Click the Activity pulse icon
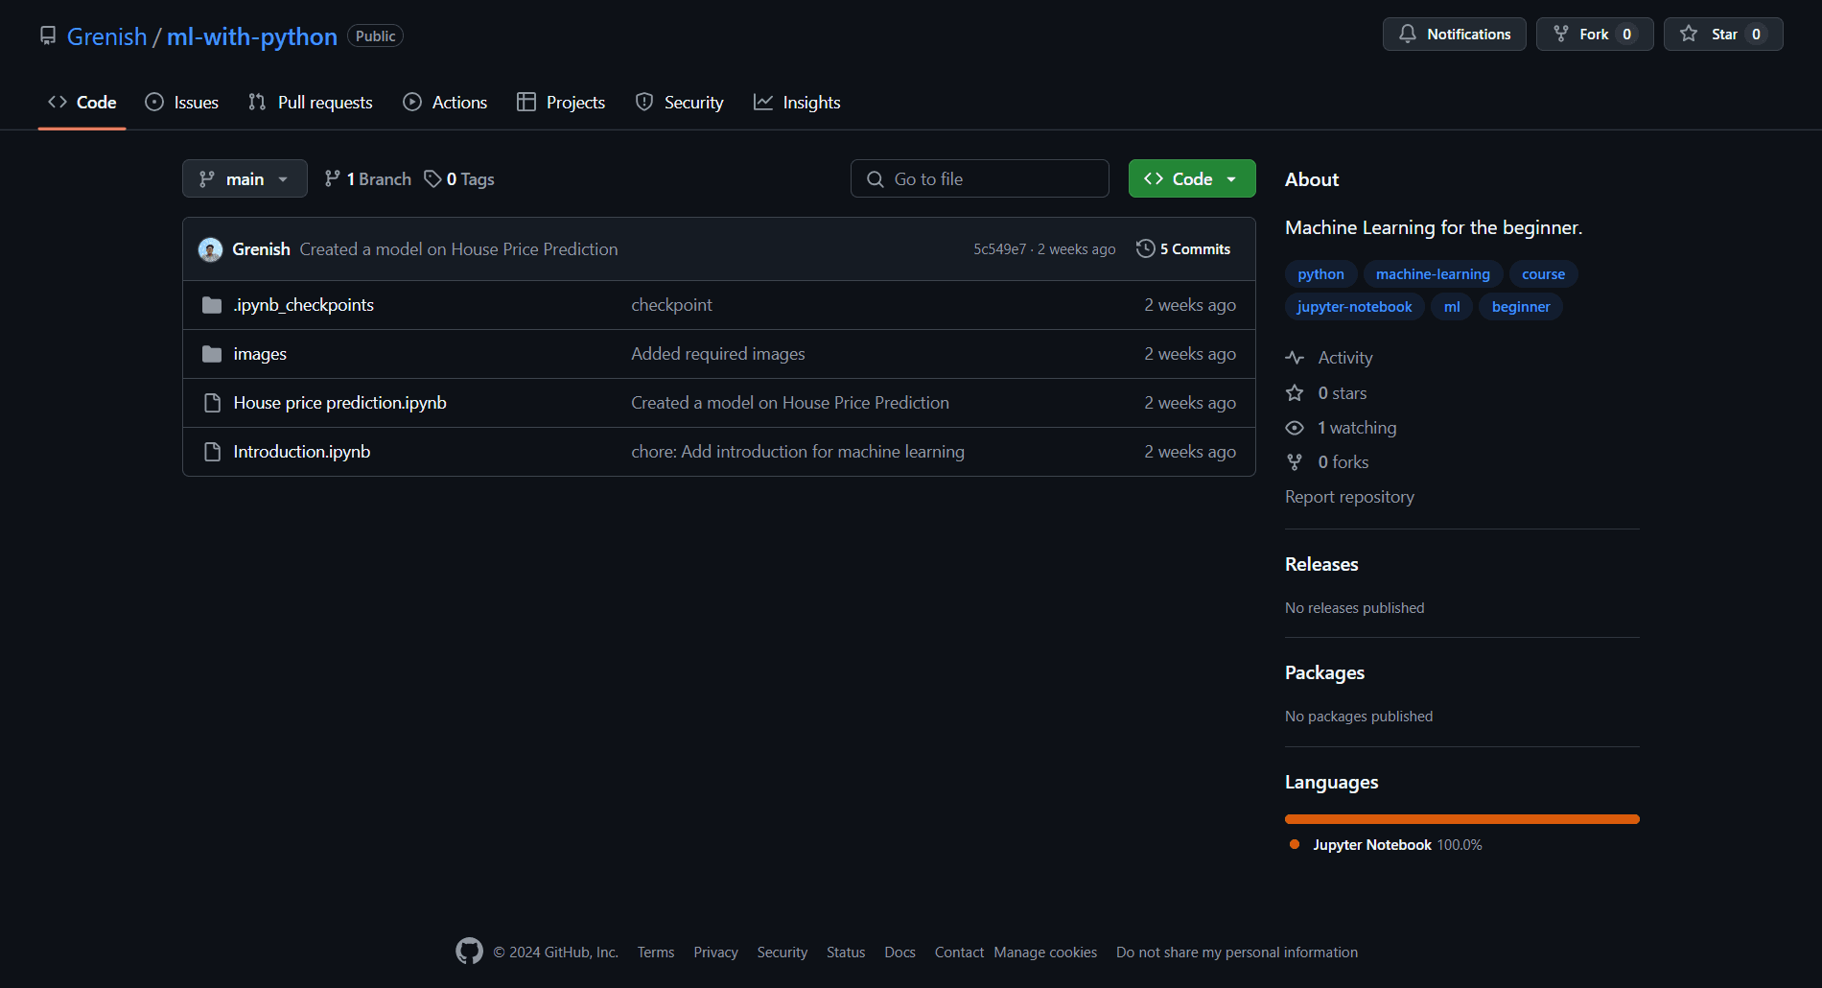The width and height of the screenshot is (1822, 988). pyautogui.click(x=1295, y=358)
